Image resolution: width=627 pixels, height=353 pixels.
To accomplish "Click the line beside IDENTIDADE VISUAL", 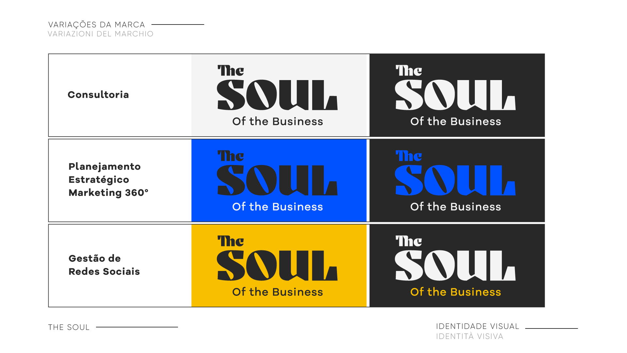I will click(x=552, y=328).
